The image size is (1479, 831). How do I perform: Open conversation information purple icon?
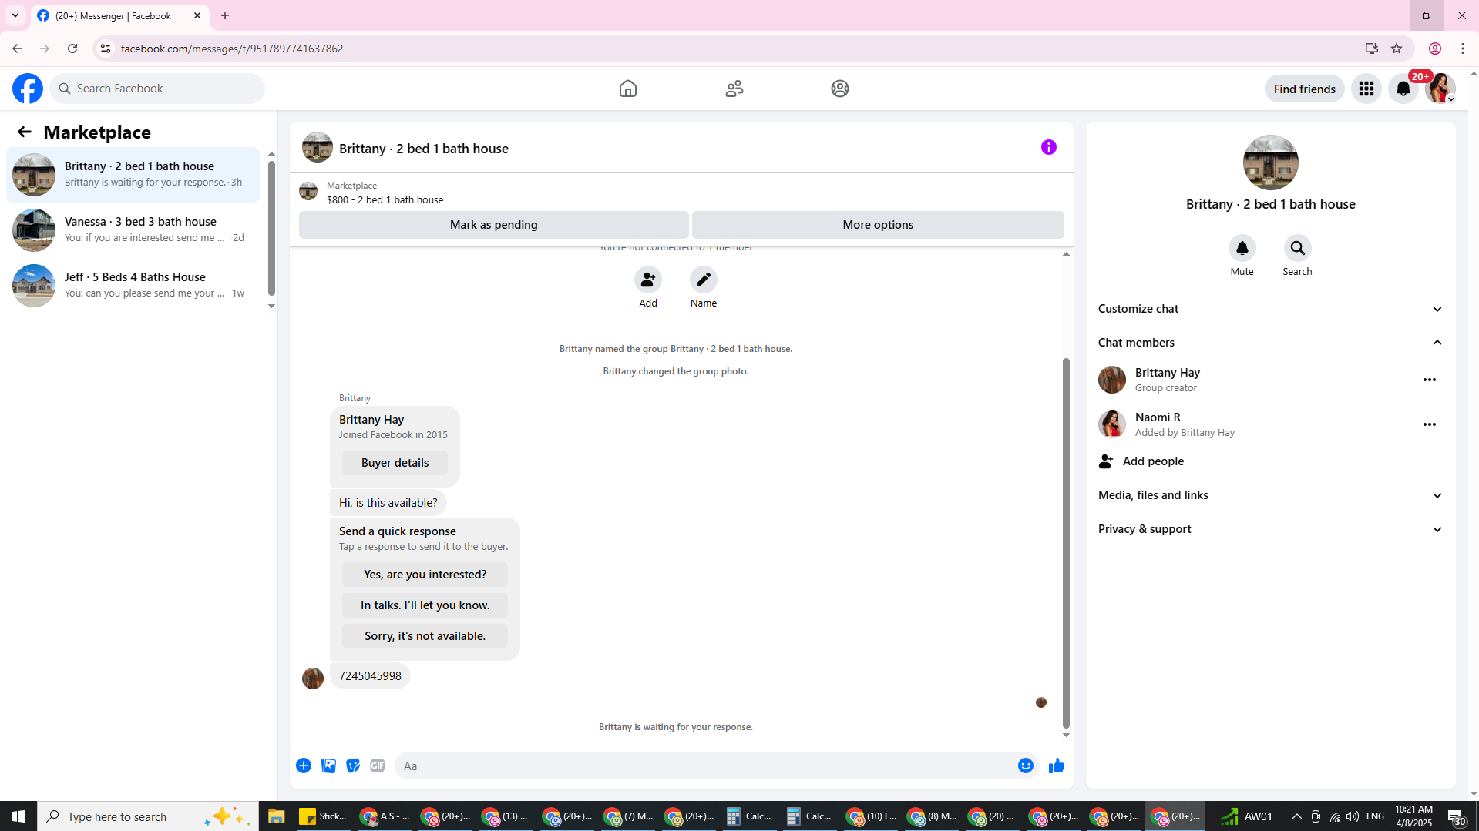(x=1048, y=147)
